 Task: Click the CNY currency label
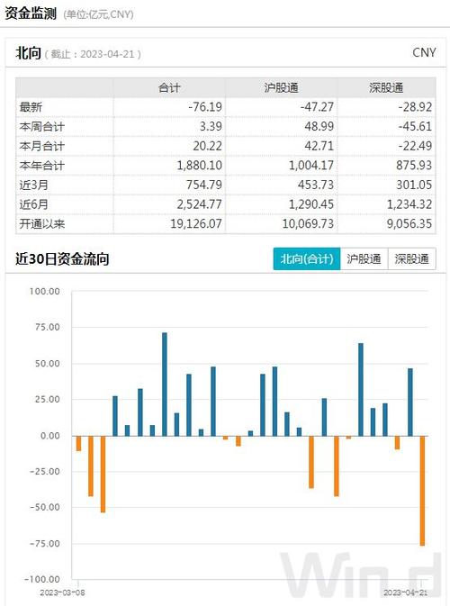pyautogui.click(x=424, y=52)
